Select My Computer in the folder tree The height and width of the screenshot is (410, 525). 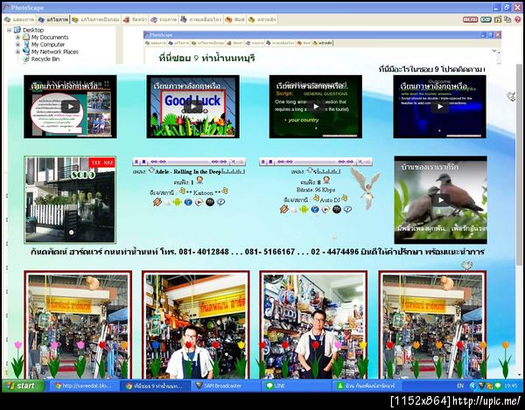pyautogui.click(x=48, y=45)
